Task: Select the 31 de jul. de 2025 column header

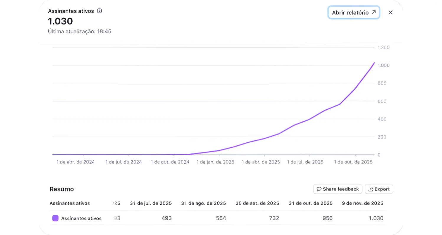Action: [x=151, y=203]
